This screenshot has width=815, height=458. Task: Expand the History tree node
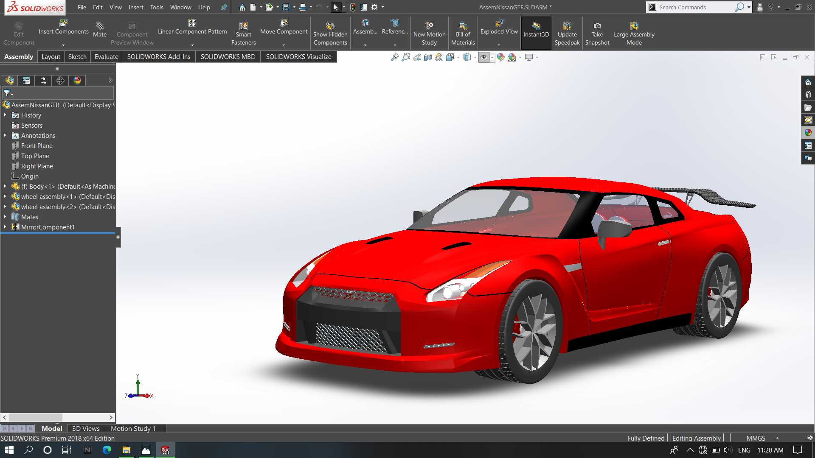point(5,115)
